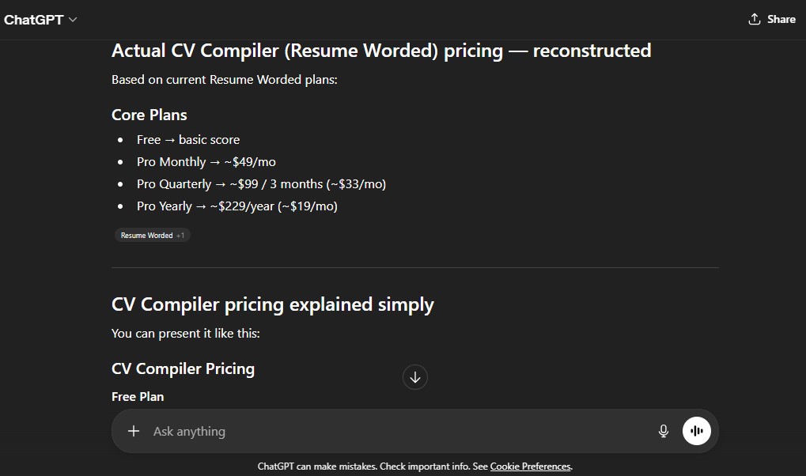Click the circular voice button inside the input bar
The width and height of the screenshot is (806, 476).
(696, 430)
